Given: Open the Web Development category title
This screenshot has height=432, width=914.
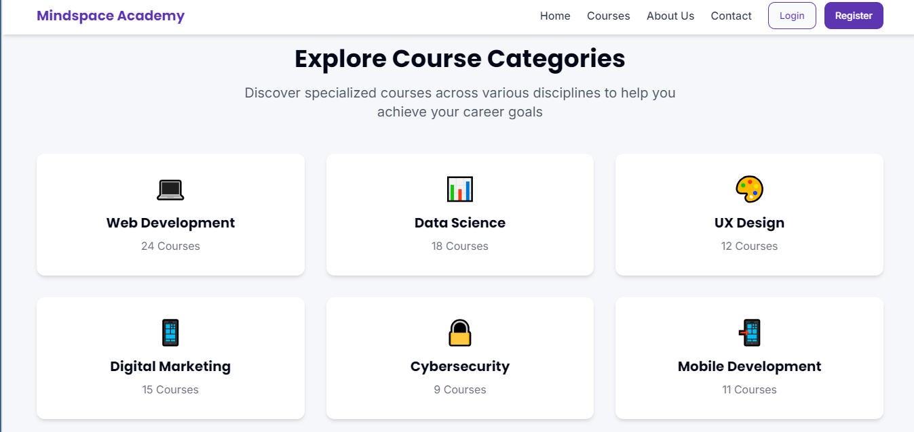Looking at the screenshot, I should (170, 223).
